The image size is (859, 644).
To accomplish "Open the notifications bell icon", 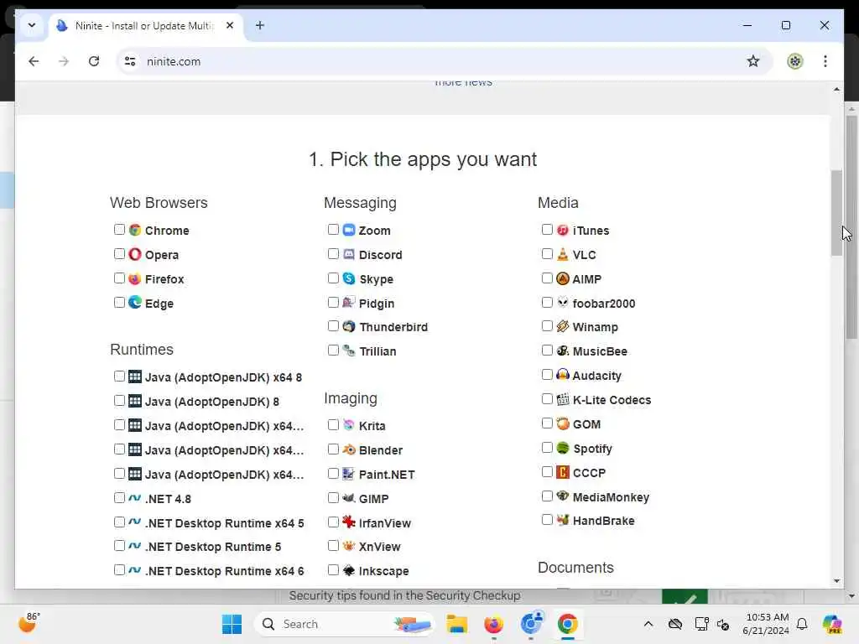I will [802, 624].
